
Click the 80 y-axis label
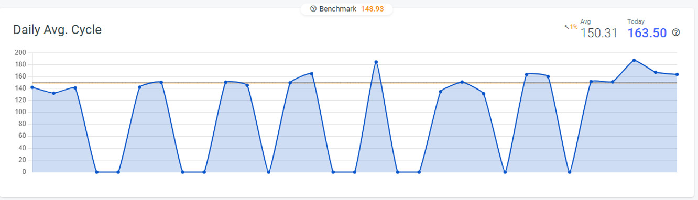tap(23, 124)
